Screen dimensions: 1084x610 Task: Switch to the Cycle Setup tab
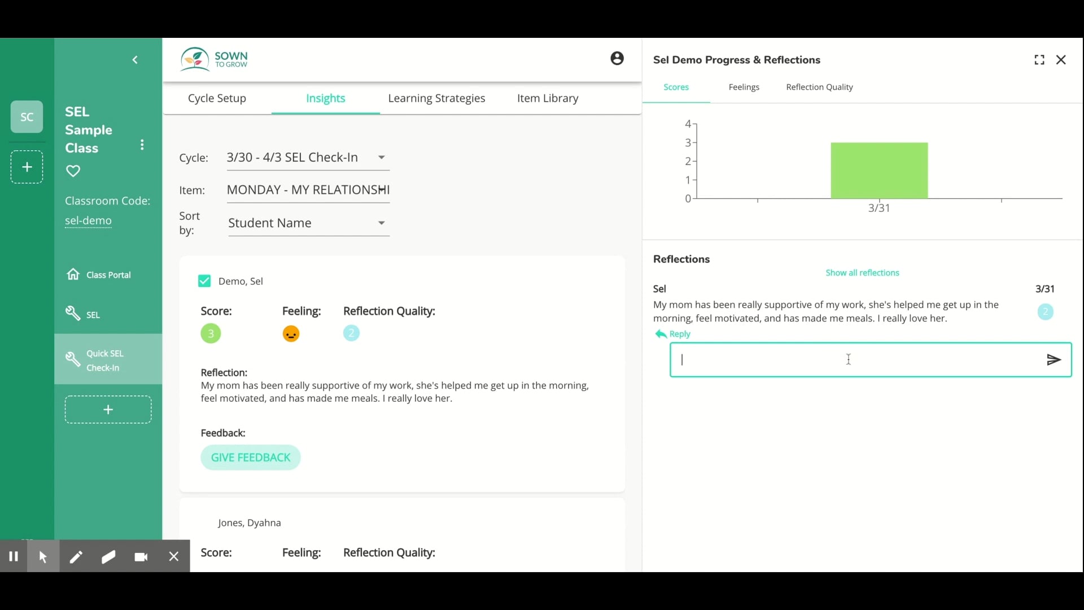tap(217, 98)
